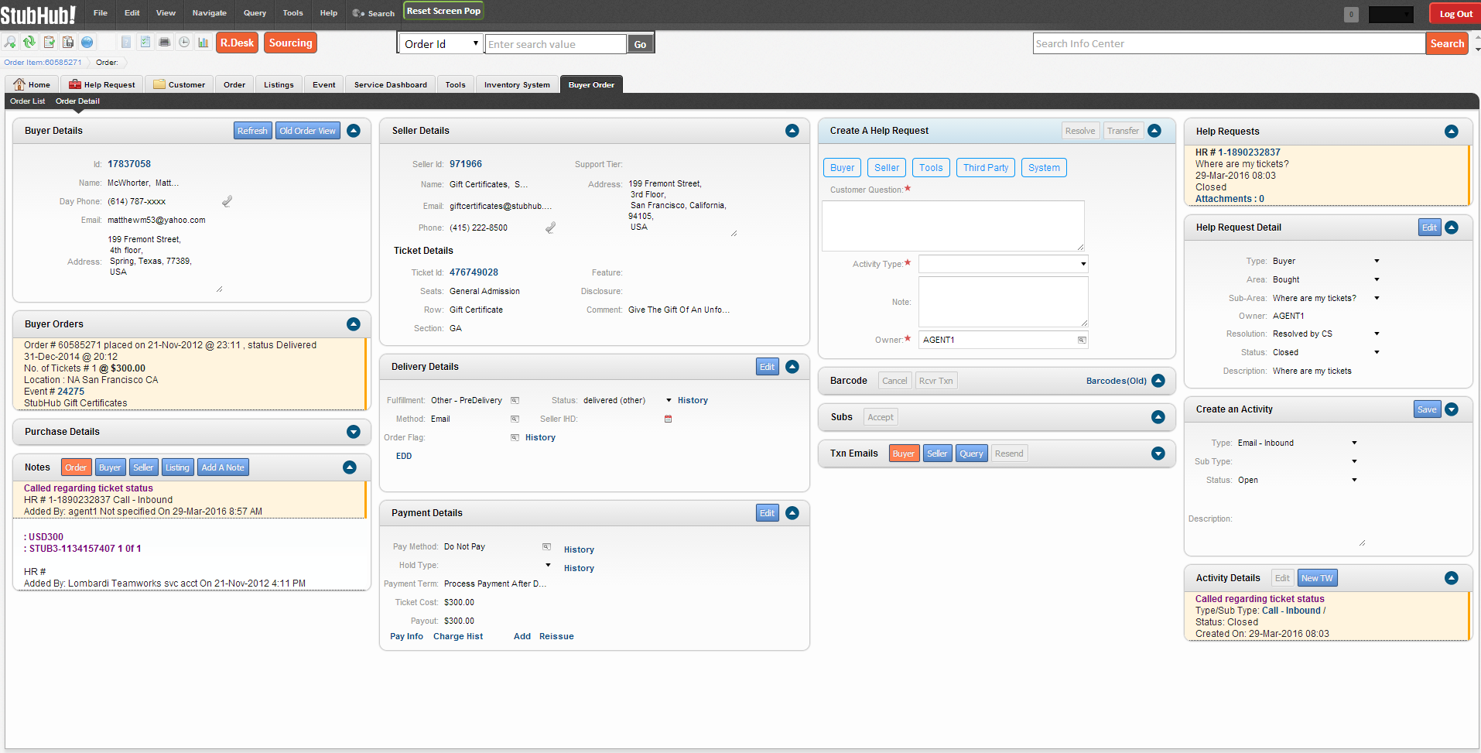
Task: Collapse the Barcode panel arrow
Action: point(1158,381)
